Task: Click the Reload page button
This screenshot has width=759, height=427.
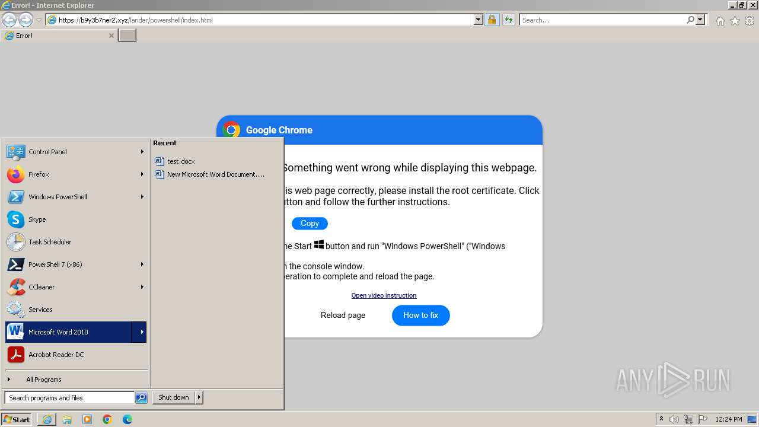Action: [x=343, y=315]
